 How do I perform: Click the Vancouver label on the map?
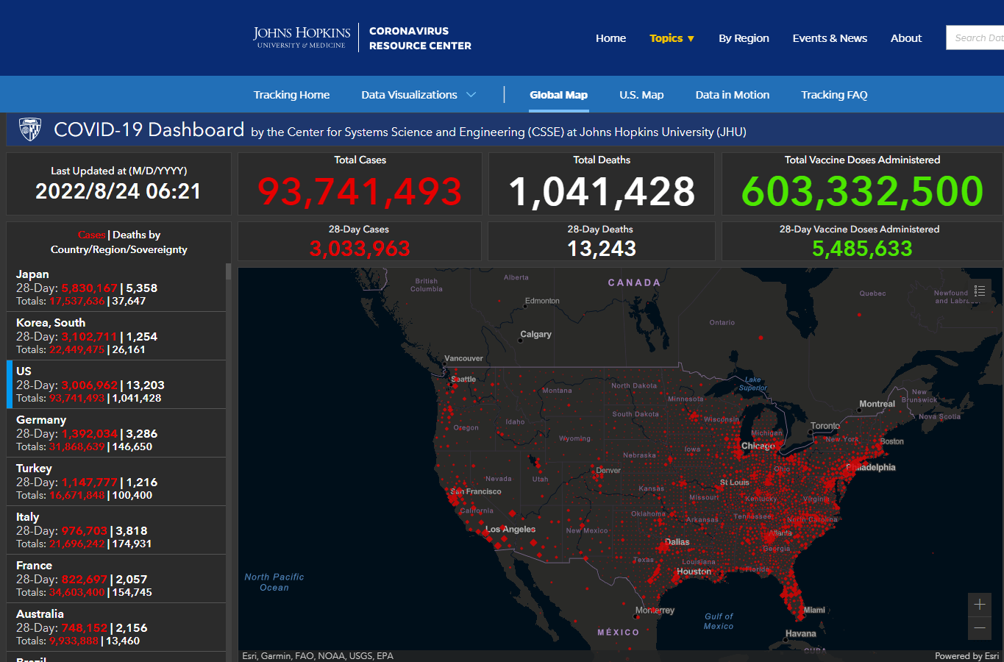coord(463,359)
